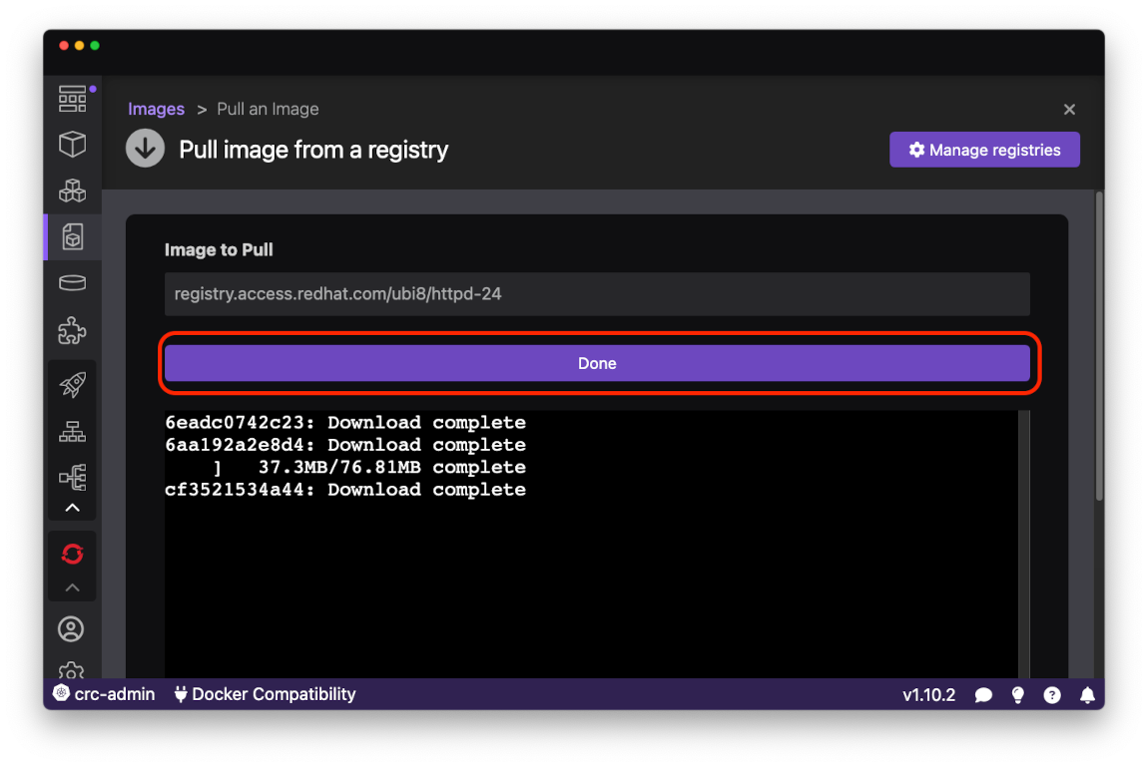Collapse the sidebar group above the red icon

pos(73,508)
